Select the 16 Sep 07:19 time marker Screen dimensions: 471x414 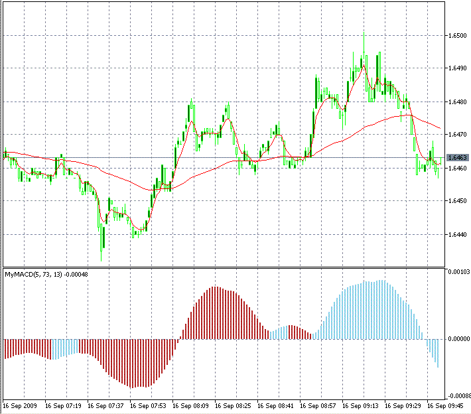(63, 406)
